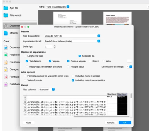The height and width of the screenshot is (131, 149).
Task: Enable Formatta campo tra virgolette come testo
Action: click(25, 76)
